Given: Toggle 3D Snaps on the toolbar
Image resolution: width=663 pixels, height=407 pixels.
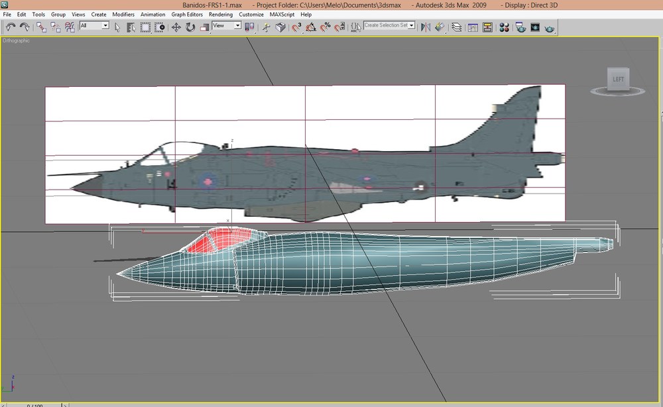Looking at the screenshot, I should 296,27.
